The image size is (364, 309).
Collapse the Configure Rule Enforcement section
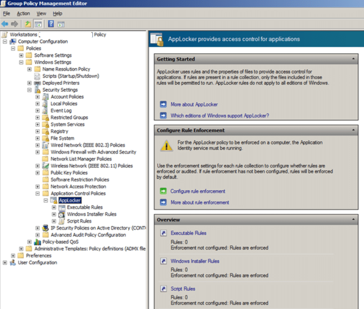[353, 130]
